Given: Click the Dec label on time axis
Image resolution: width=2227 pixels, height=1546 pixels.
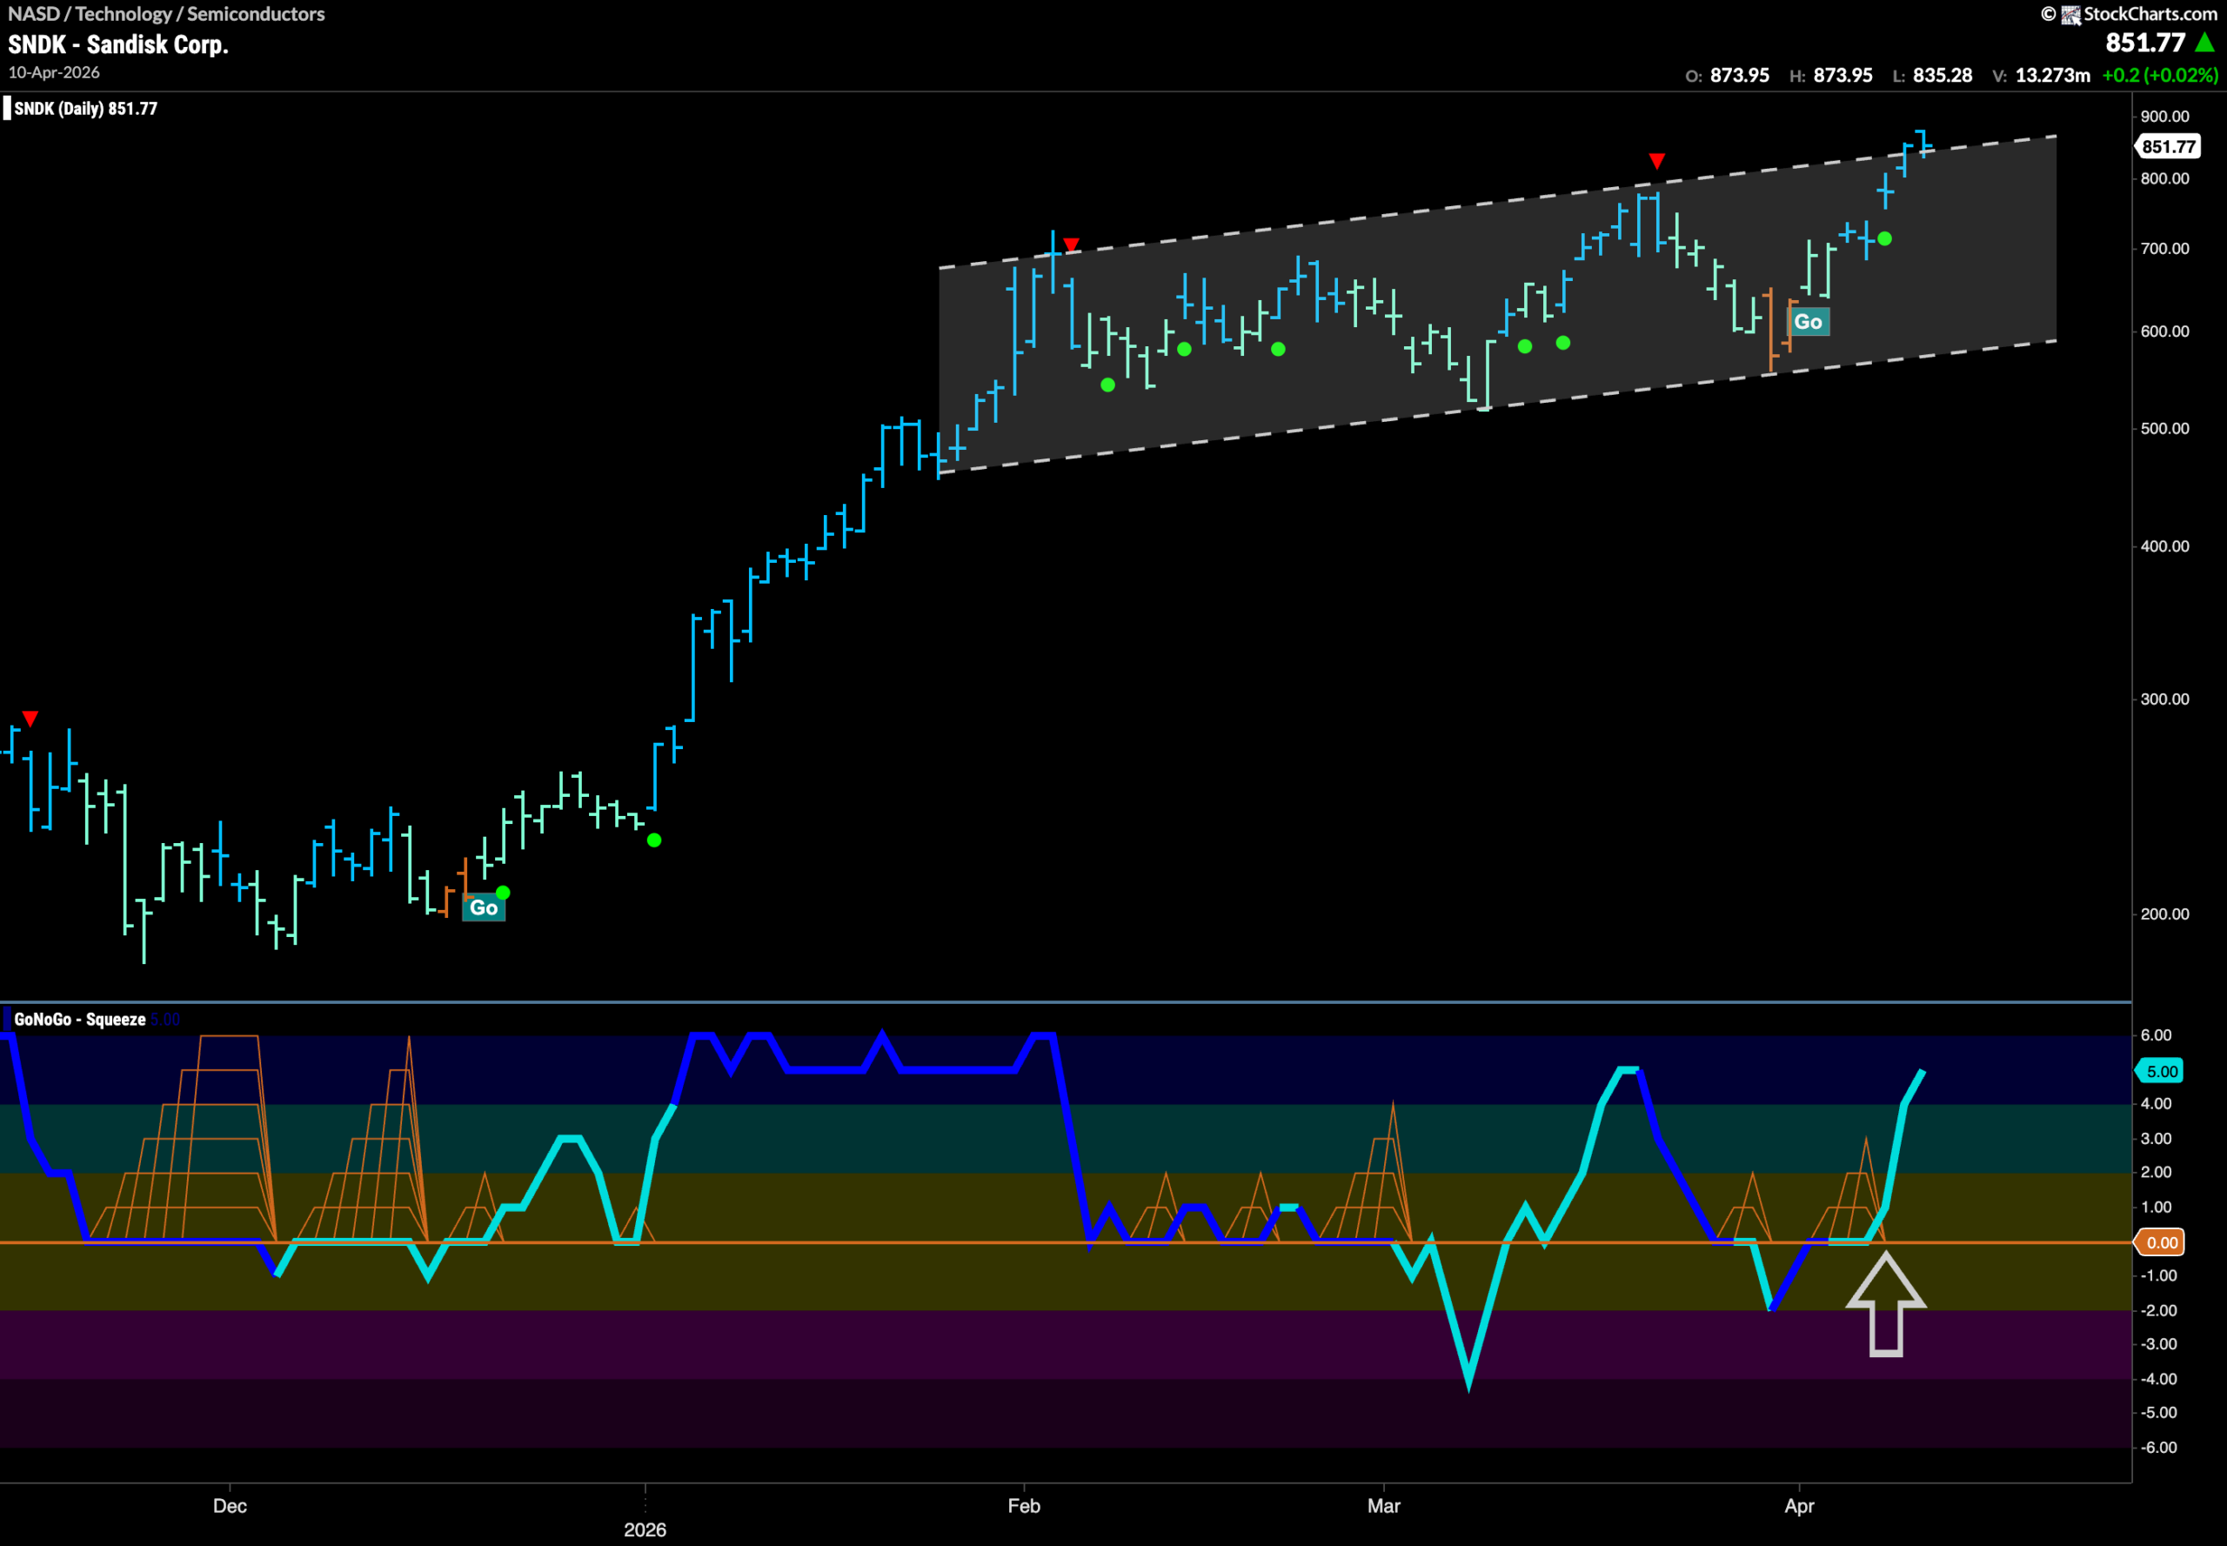Looking at the screenshot, I should (x=230, y=1505).
